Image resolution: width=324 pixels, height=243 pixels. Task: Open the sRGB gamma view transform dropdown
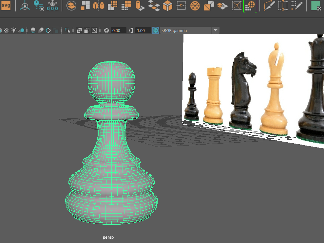[216, 30]
